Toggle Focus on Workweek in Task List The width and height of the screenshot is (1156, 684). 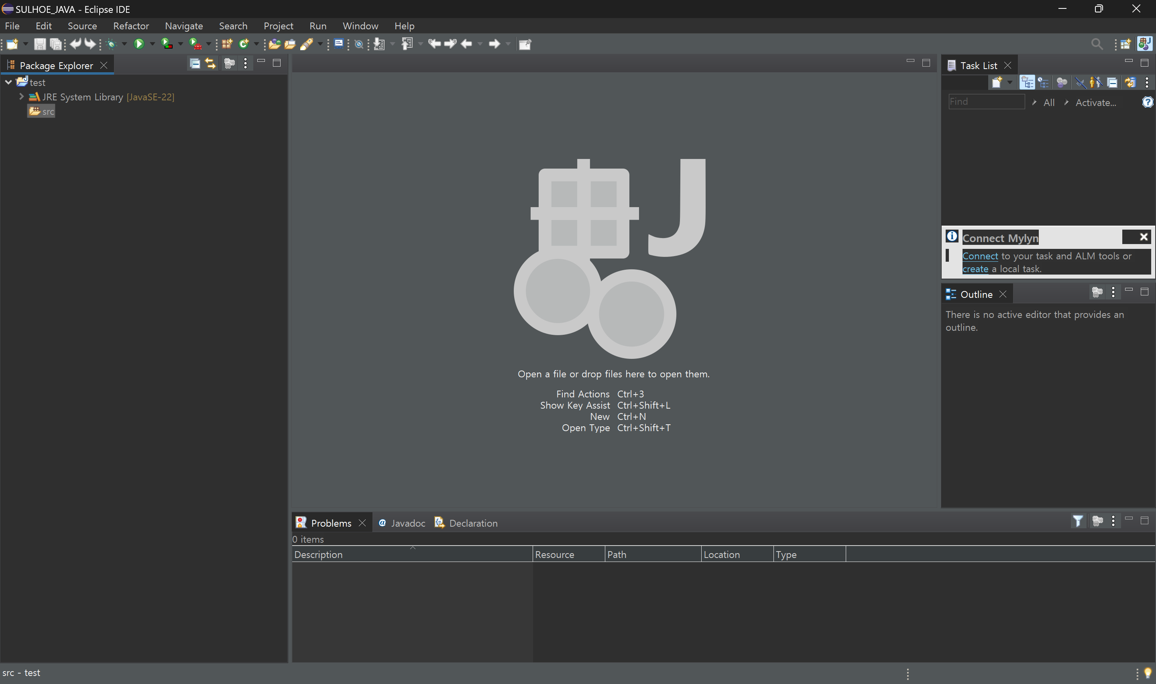pos(1062,83)
